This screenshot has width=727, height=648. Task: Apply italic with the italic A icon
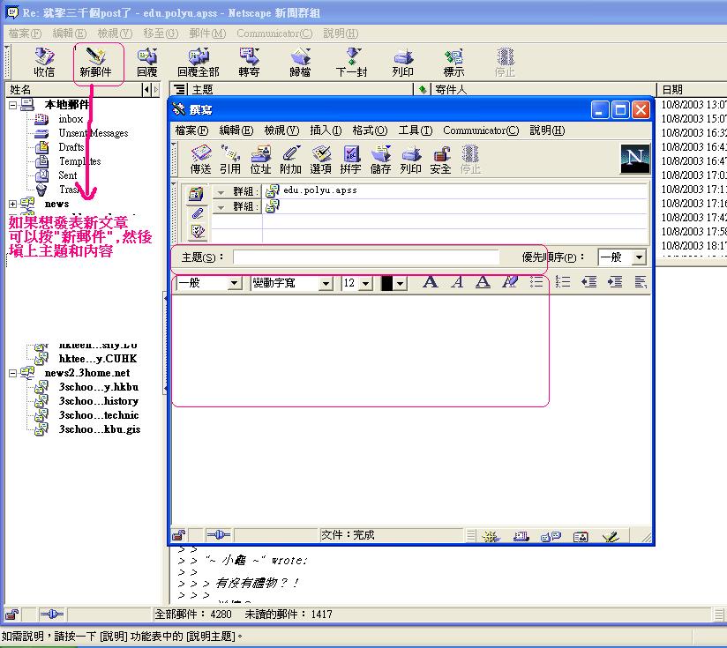tap(457, 282)
